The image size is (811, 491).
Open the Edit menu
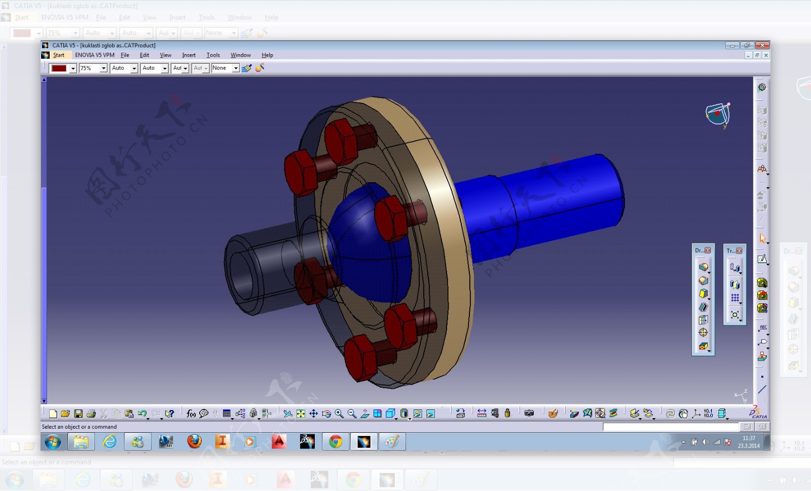[x=144, y=55]
